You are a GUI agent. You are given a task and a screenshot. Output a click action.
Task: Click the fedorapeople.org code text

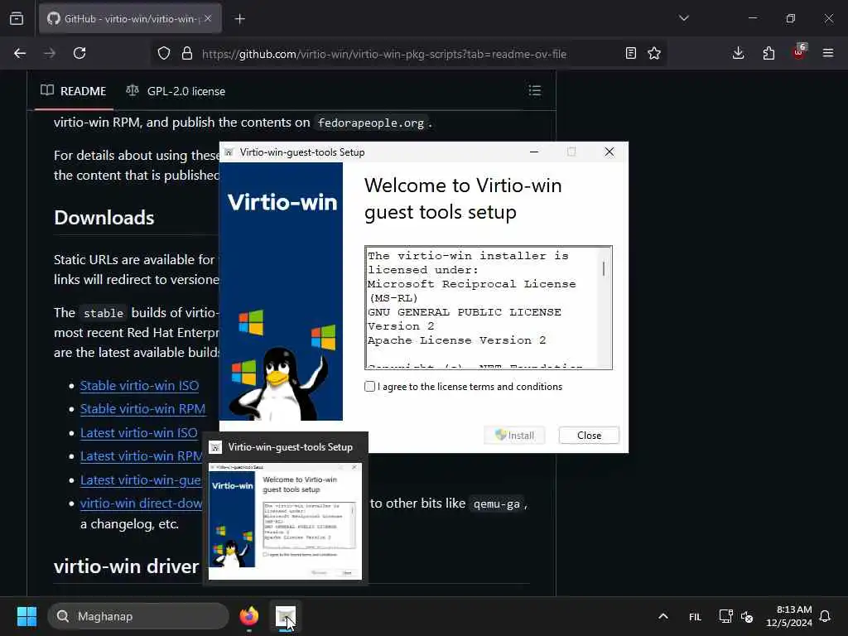[x=371, y=123]
